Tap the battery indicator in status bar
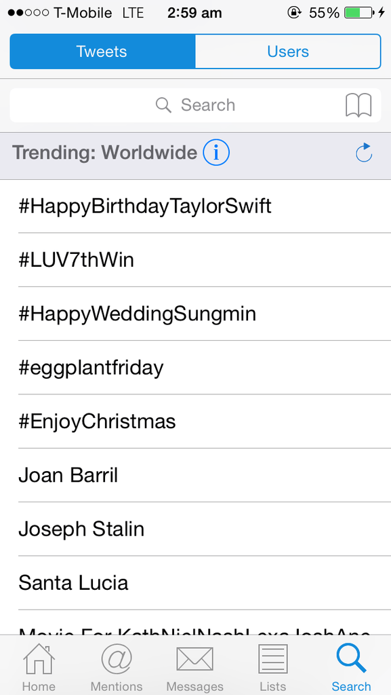This screenshot has height=695, width=391. [359, 13]
